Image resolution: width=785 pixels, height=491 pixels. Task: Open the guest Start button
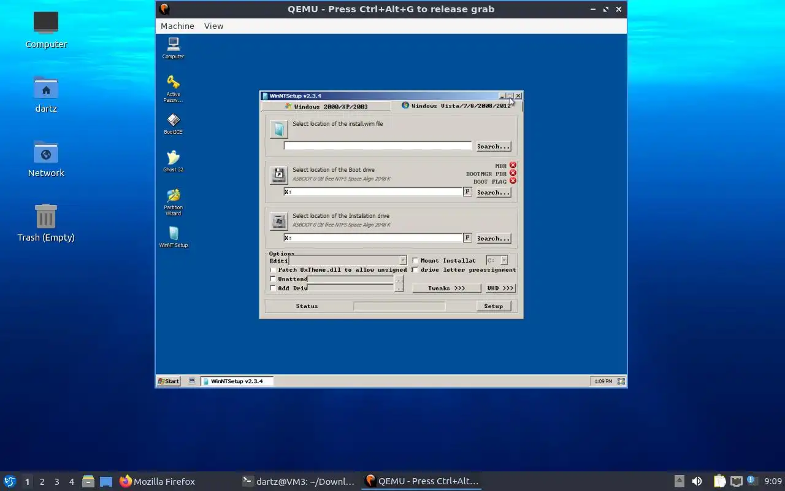click(x=169, y=381)
